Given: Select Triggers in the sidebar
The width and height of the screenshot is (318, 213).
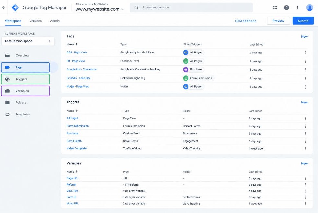Looking at the screenshot, I should [25, 79].
